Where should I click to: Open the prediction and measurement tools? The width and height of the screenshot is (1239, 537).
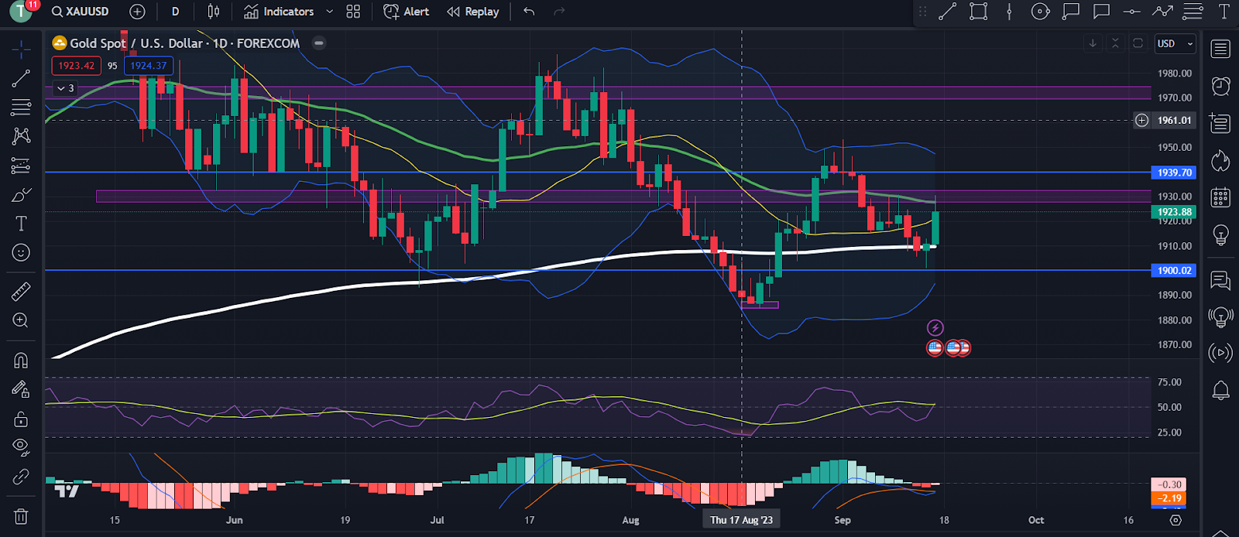pos(21,166)
